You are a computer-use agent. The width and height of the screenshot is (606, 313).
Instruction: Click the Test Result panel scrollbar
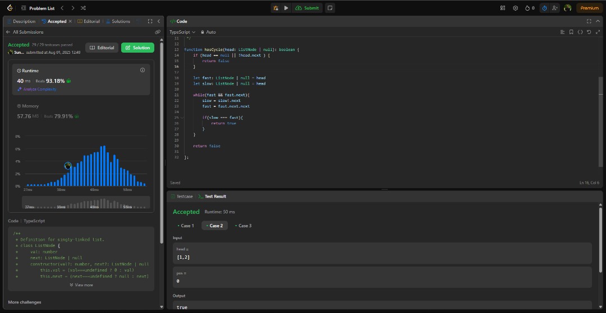[x=600, y=239]
